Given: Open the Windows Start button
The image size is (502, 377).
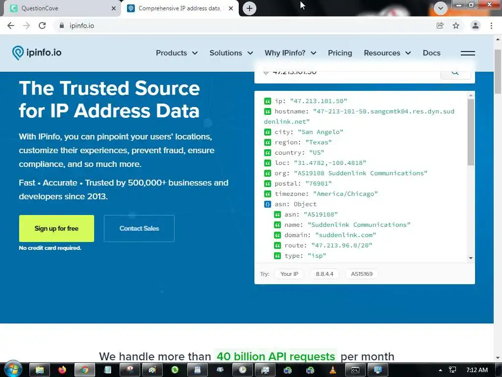Looking at the screenshot, I should [13, 369].
